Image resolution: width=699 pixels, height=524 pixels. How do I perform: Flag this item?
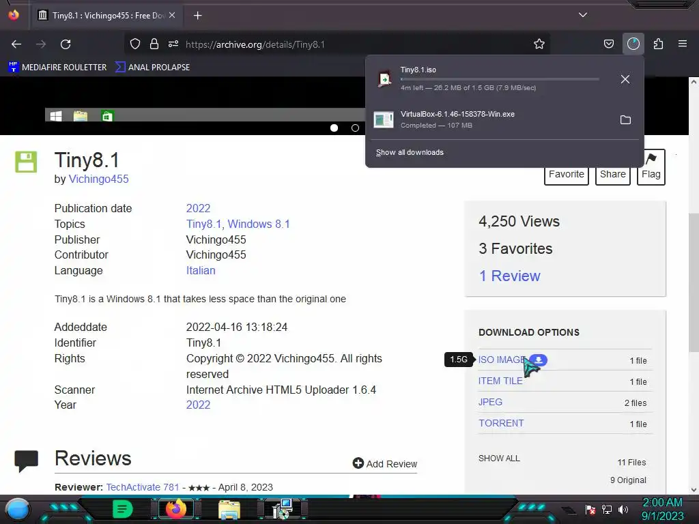coord(651,167)
